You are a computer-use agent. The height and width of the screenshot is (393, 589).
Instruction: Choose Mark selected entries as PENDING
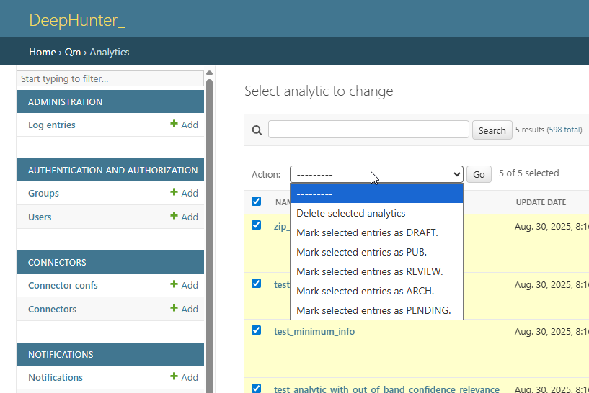[x=376, y=310]
